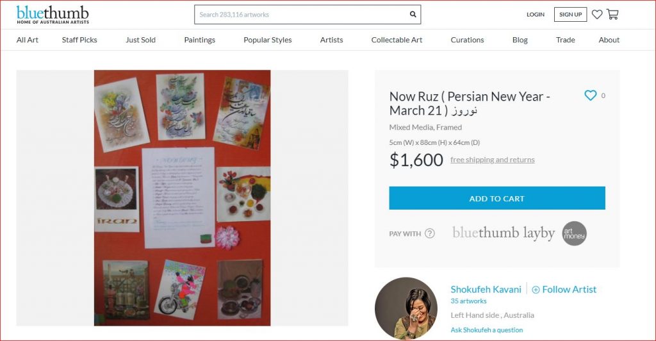The image size is (656, 341).
Task: Go to bluethumb home logo
Action: pos(53,15)
